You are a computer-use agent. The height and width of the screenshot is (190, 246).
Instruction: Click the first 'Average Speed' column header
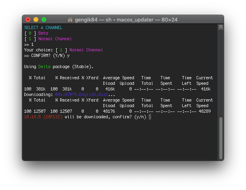click(x=118, y=78)
